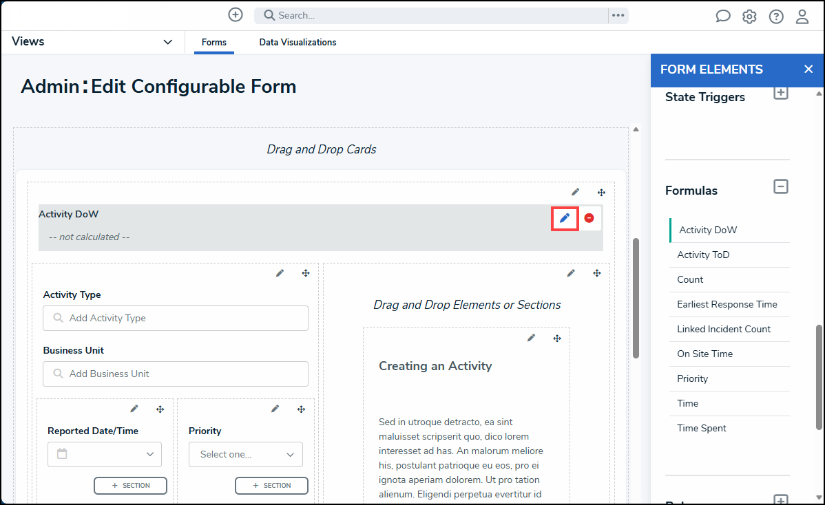The image size is (825, 505).
Task: Edit the Creating an Activity section pencil
Action: [x=531, y=338]
